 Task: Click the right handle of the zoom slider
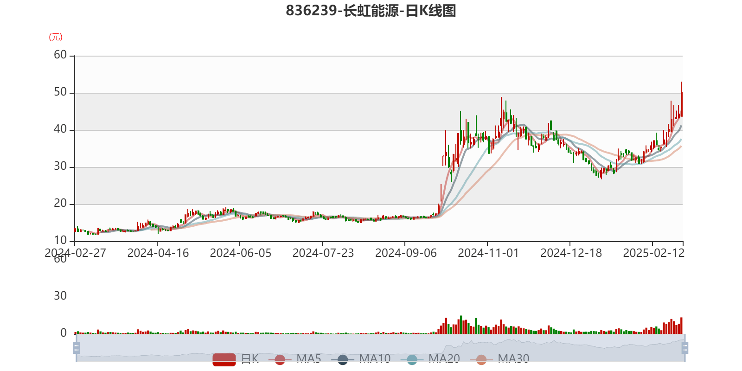tap(684, 347)
